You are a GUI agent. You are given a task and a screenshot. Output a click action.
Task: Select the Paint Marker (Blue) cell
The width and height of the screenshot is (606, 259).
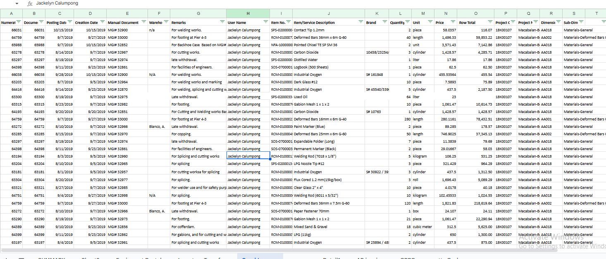[x=329, y=127]
